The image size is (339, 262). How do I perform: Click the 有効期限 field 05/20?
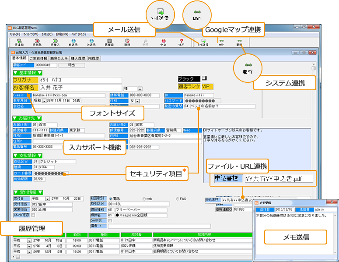click(x=38, y=179)
